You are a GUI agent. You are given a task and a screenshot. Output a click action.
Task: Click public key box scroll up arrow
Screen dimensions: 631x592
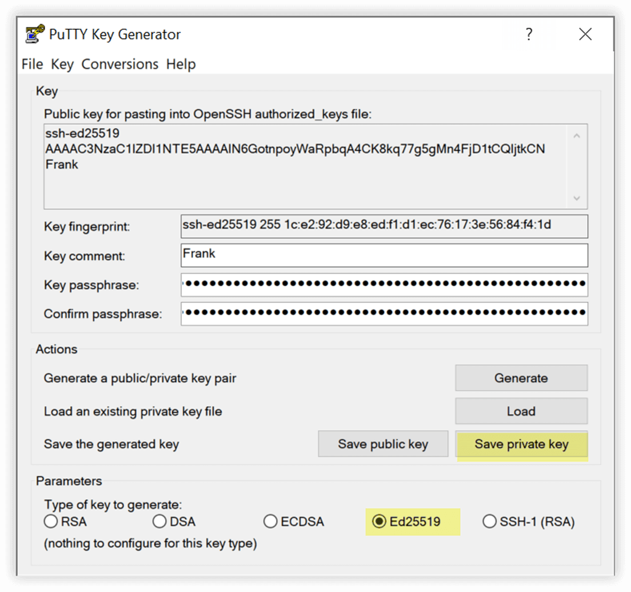(x=577, y=136)
